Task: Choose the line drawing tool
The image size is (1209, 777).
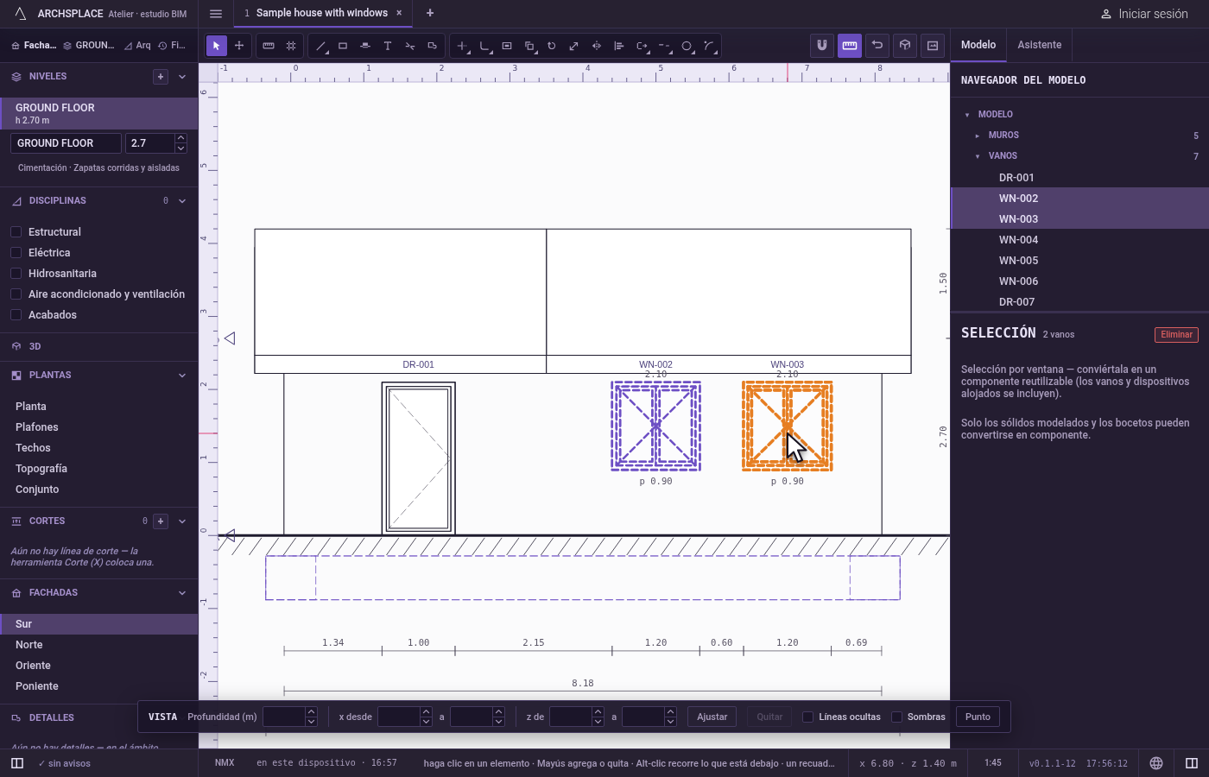Action: [320, 46]
